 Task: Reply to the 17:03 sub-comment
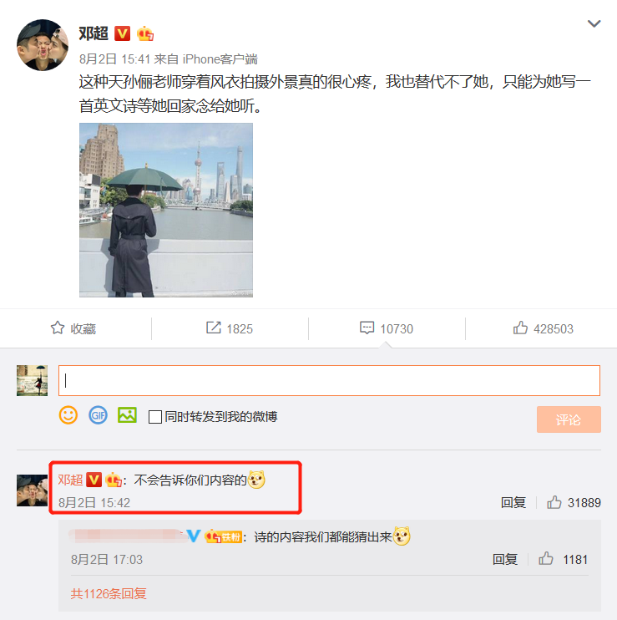(505, 560)
